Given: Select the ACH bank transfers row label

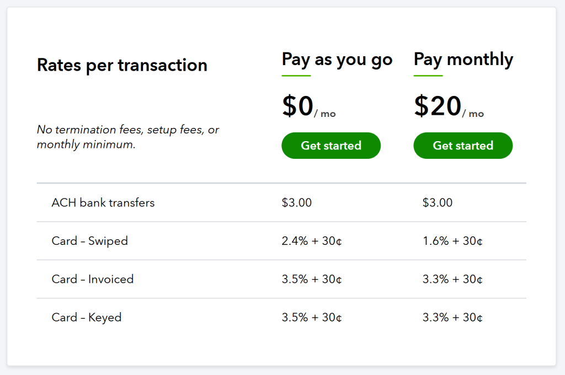Looking at the screenshot, I should click(x=103, y=202).
